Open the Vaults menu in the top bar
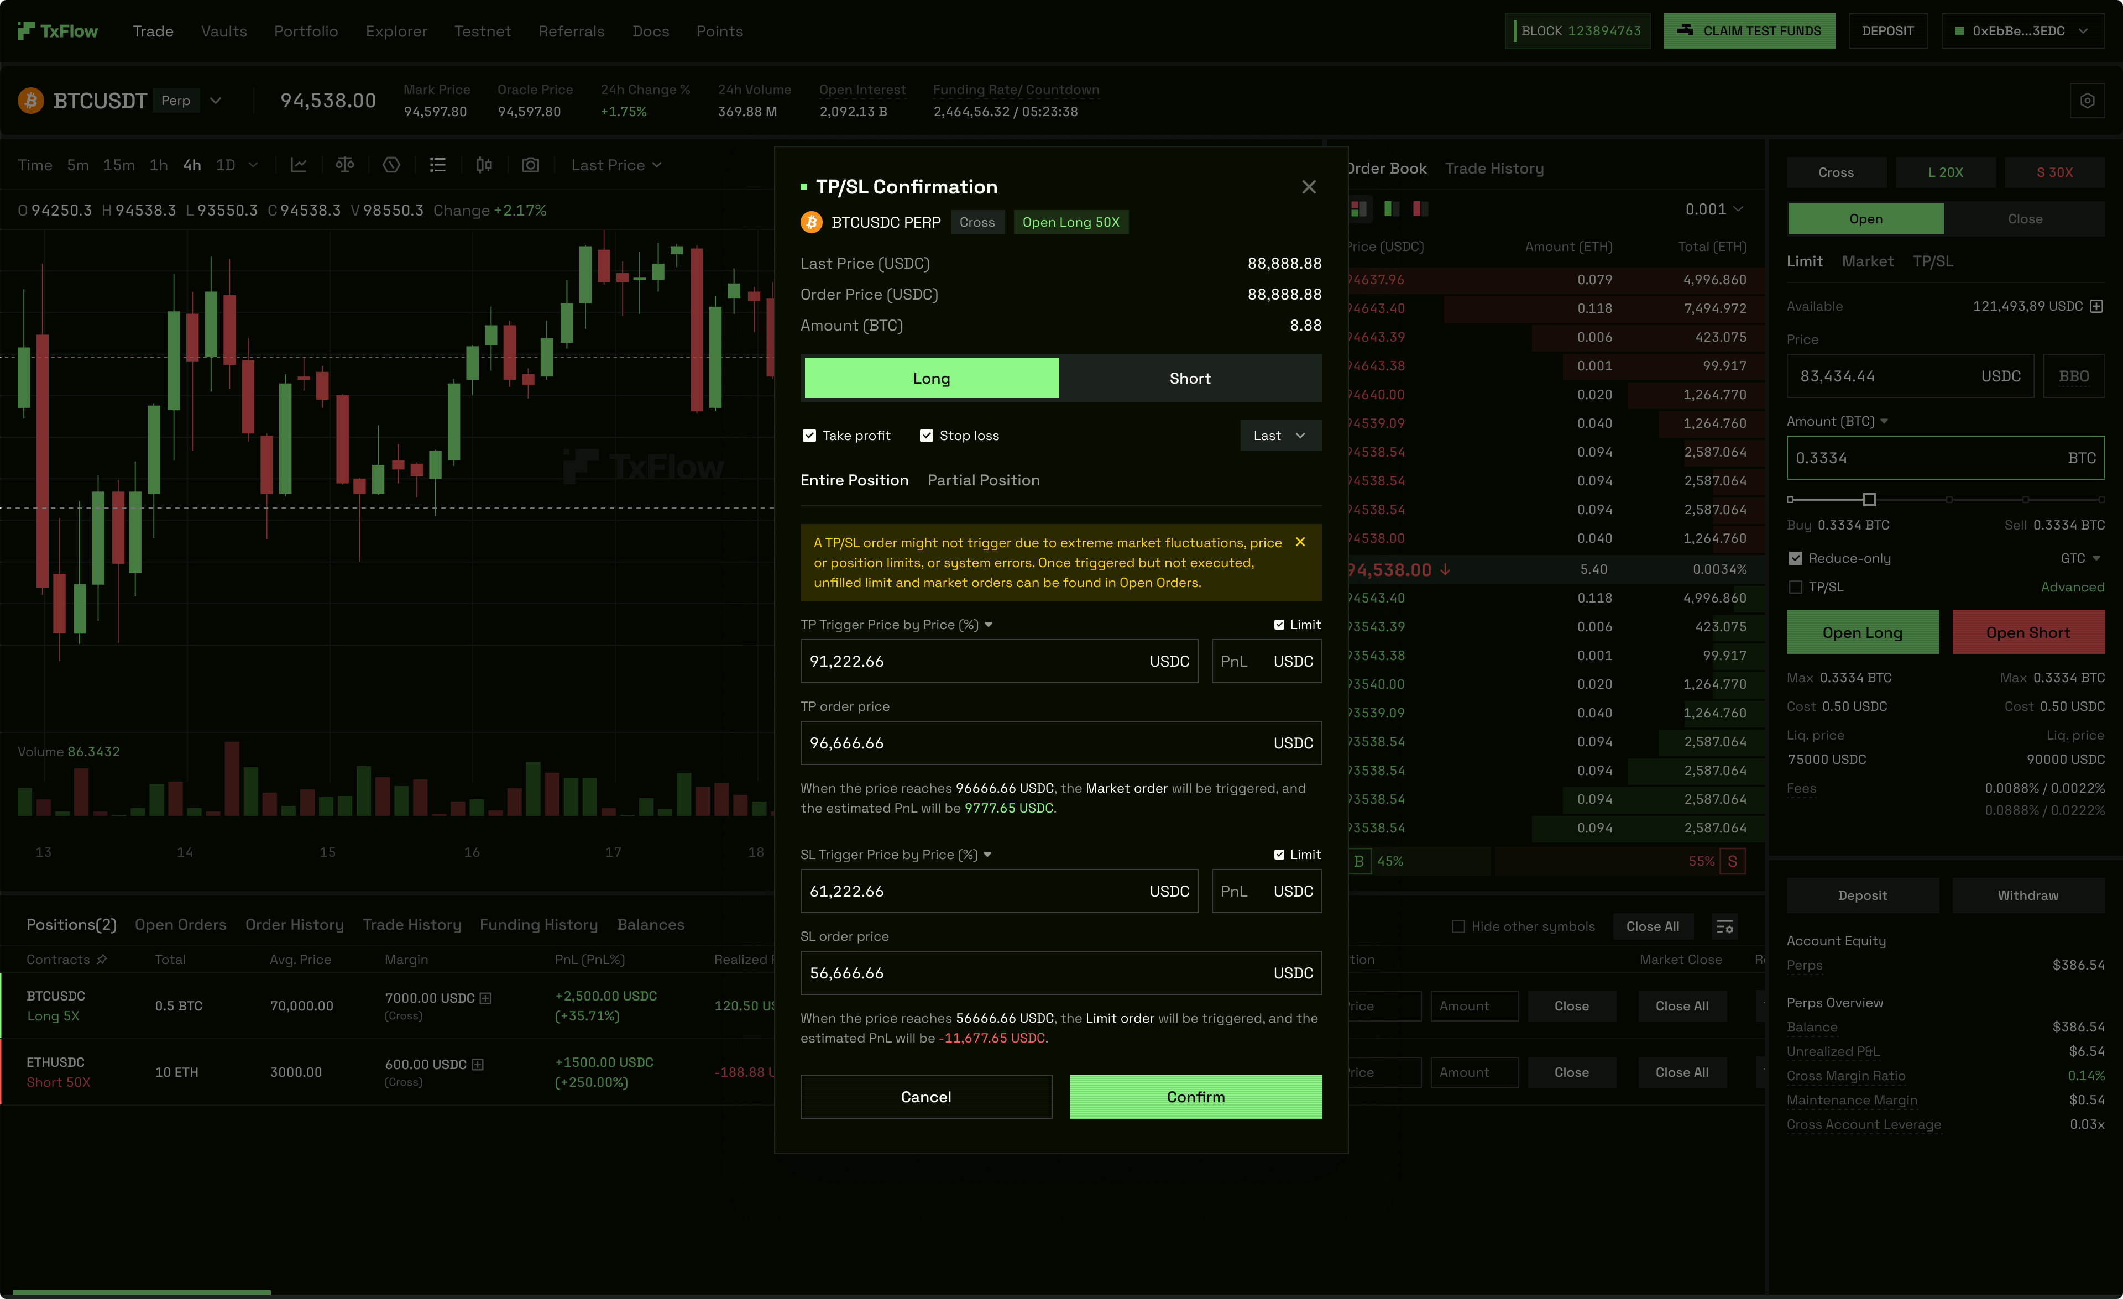The width and height of the screenshot is (2123, 1299). 223,31
